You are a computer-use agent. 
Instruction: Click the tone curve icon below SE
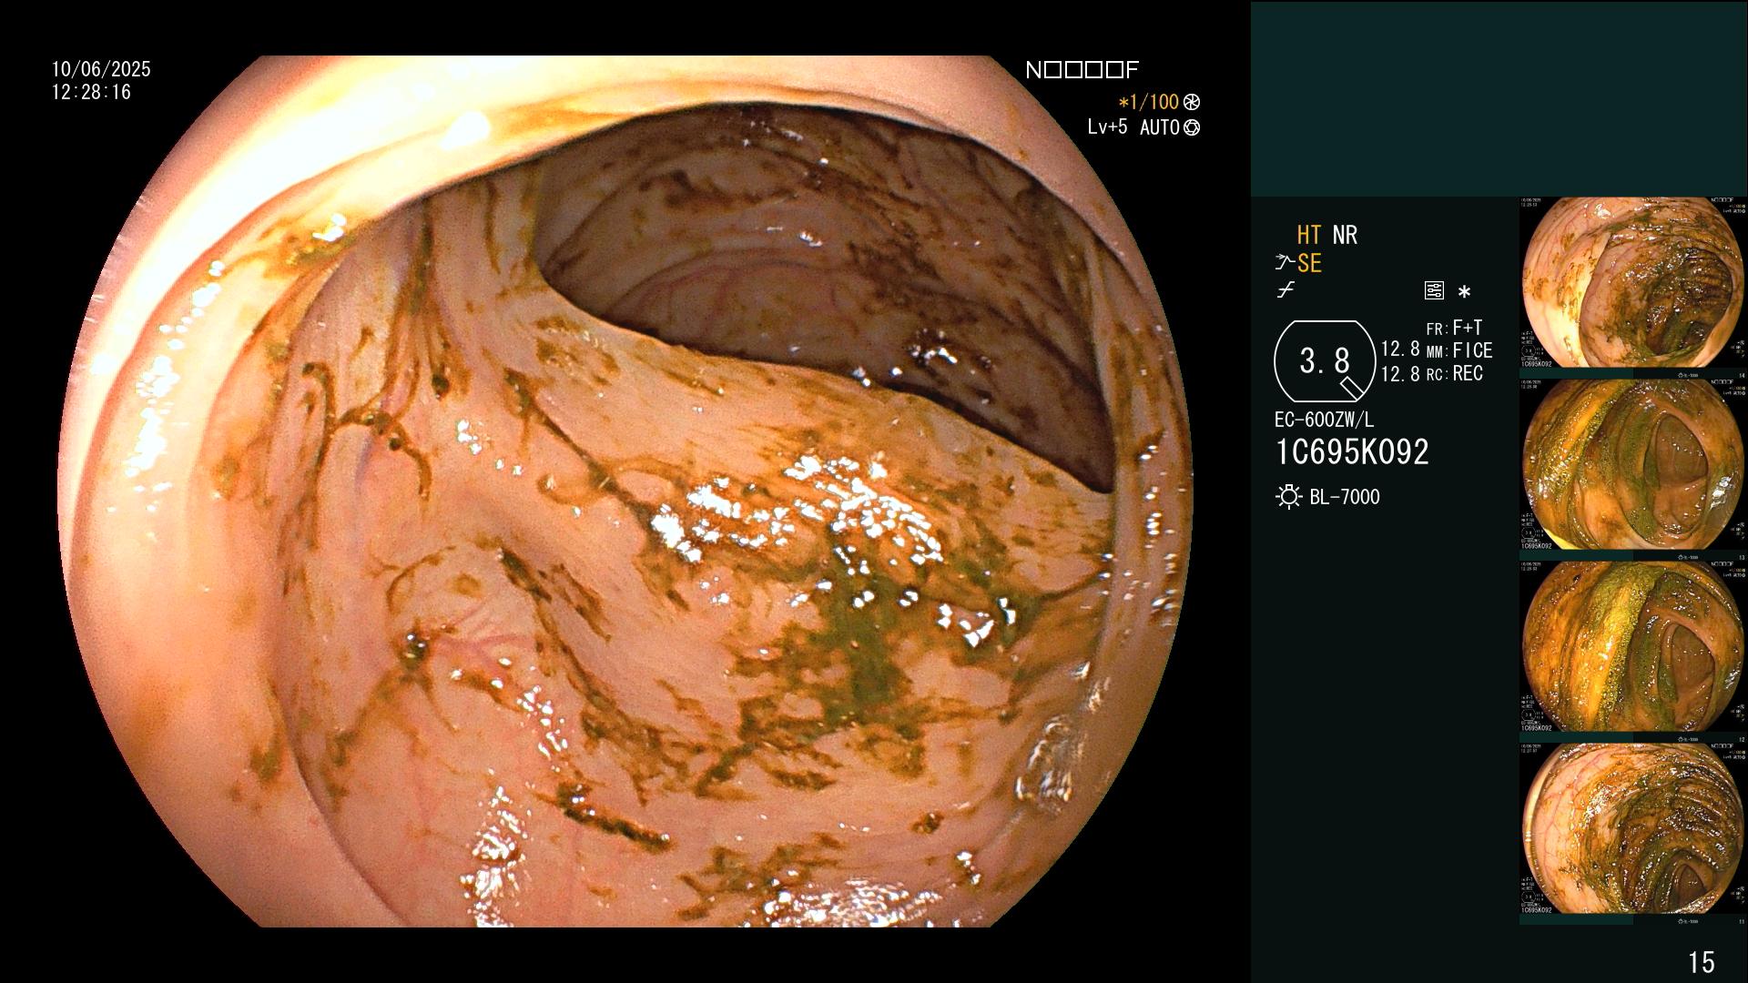click(1286, 291)
